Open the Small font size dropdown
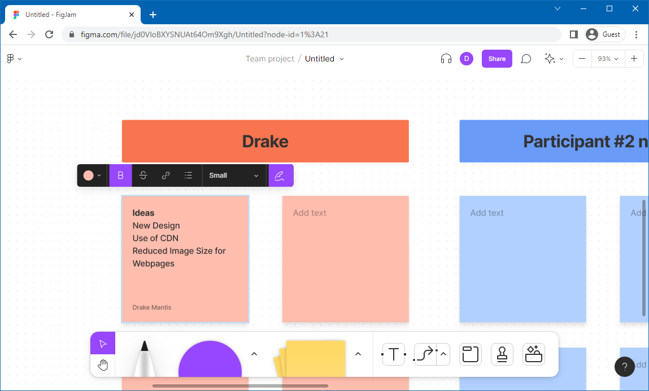The image size is (649, 391). pyautogui.click(x=234, y=175)
